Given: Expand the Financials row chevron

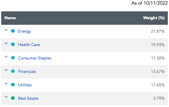Looking at the screenshot, I should click(x=6, y=70).
